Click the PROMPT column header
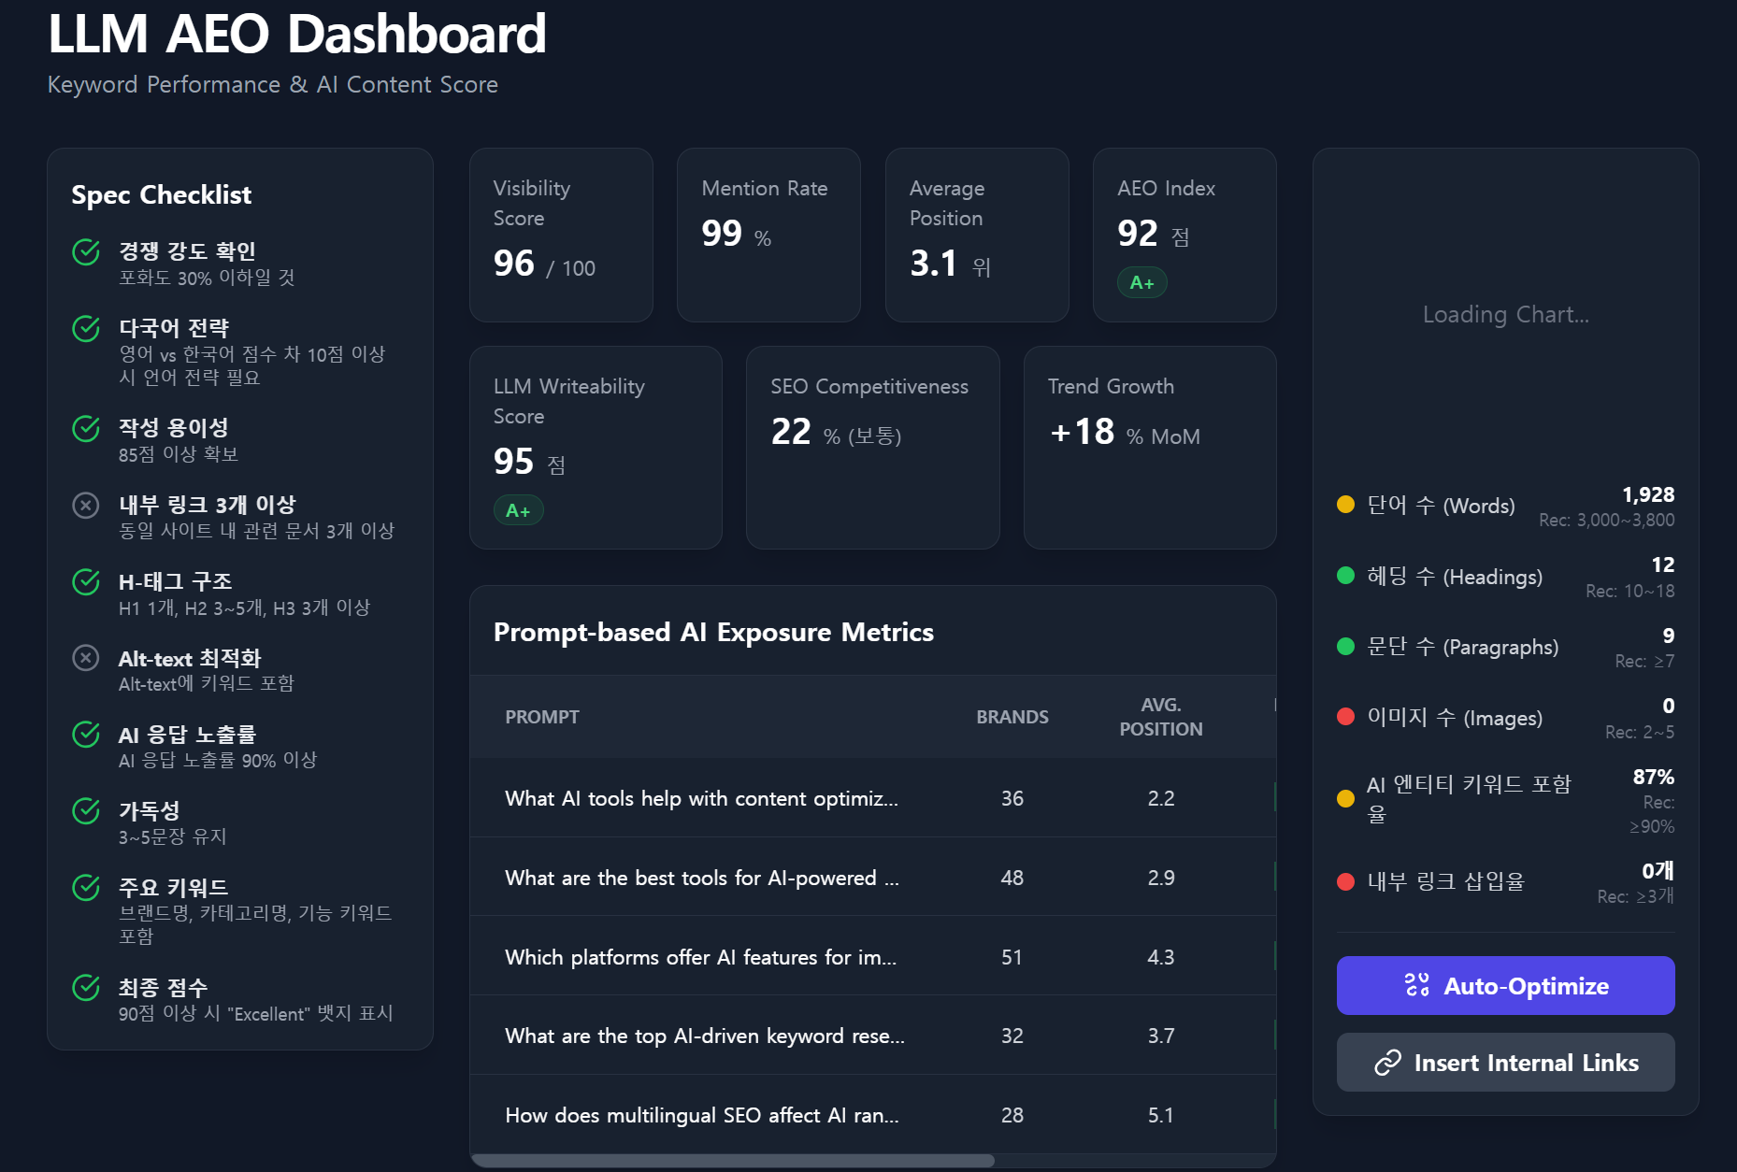 (542, 717)
